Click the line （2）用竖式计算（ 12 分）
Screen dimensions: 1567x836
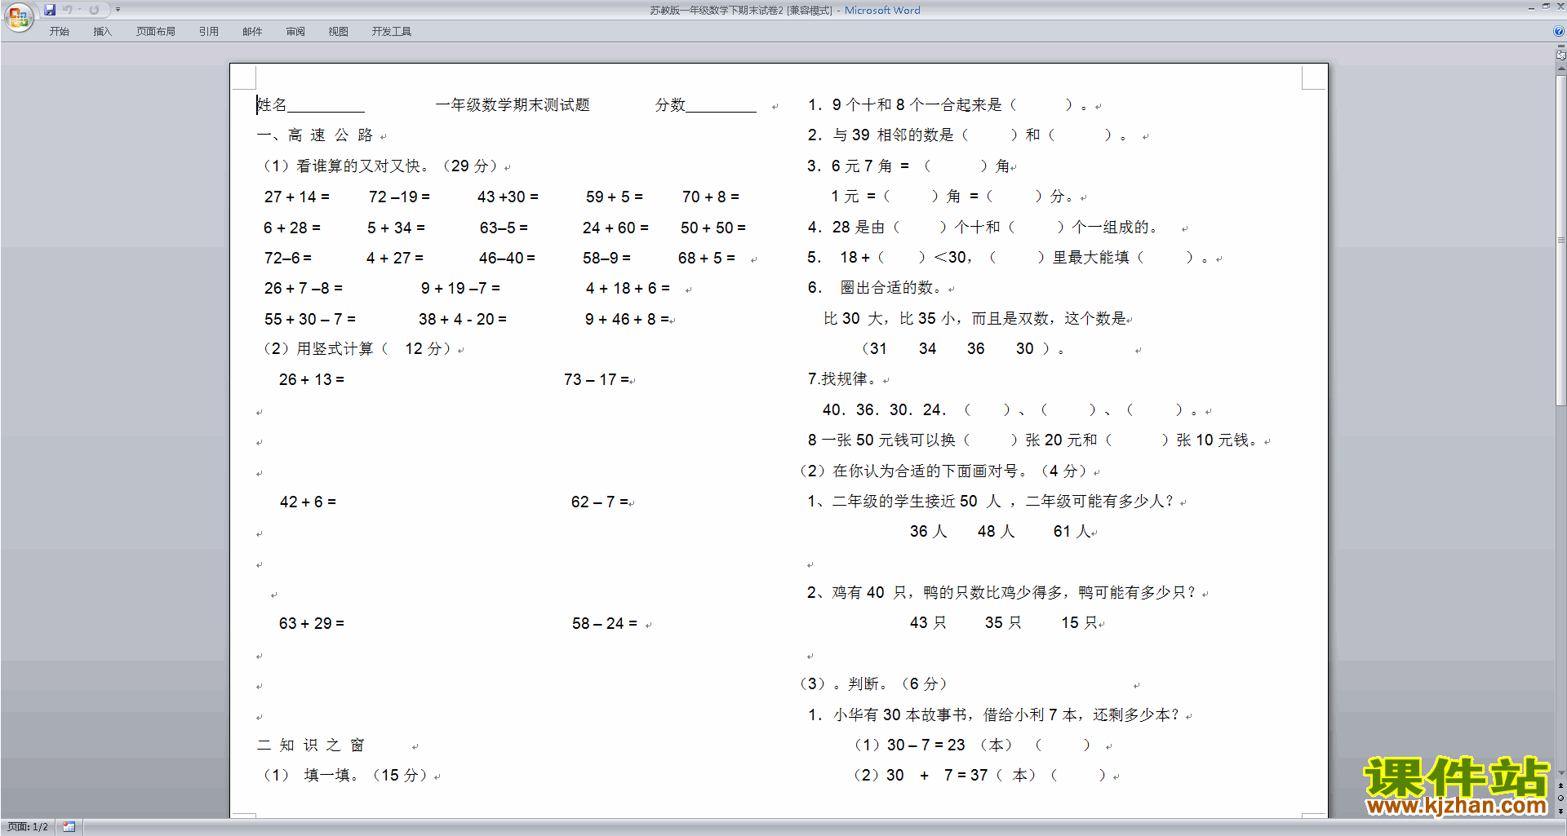[357, 349]
